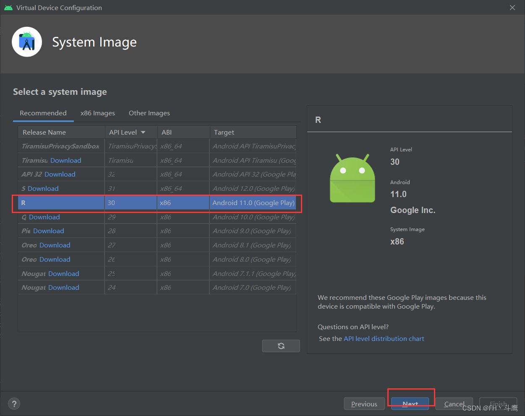Viewport: 525px width, 416px height.
Task: Sort by API Level arrow
Action: click(x=143, y=133)
